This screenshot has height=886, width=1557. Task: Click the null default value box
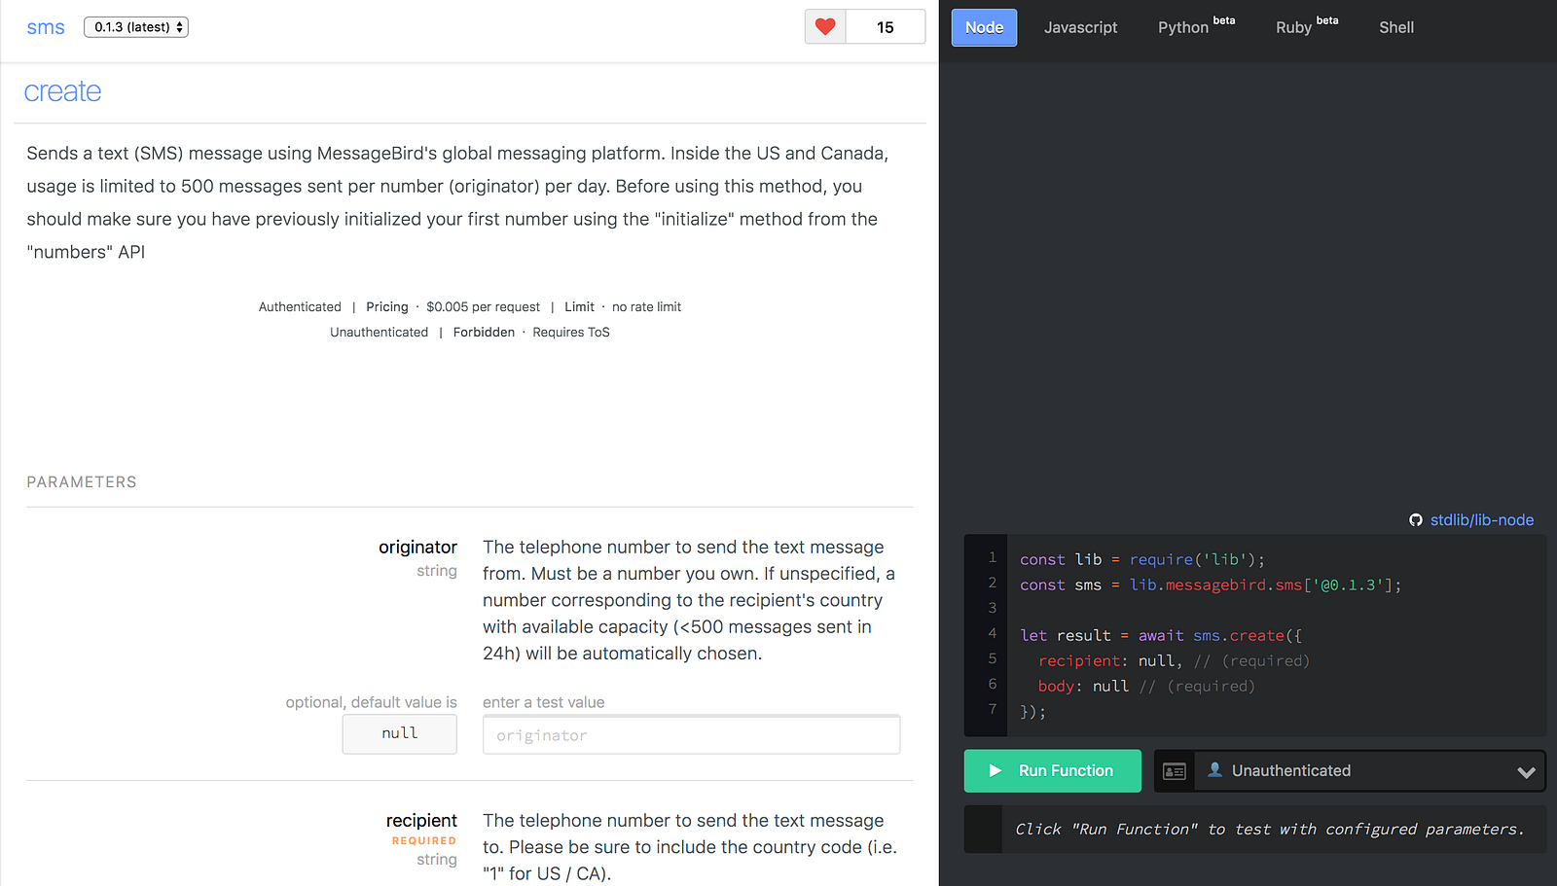coord(399,734)
